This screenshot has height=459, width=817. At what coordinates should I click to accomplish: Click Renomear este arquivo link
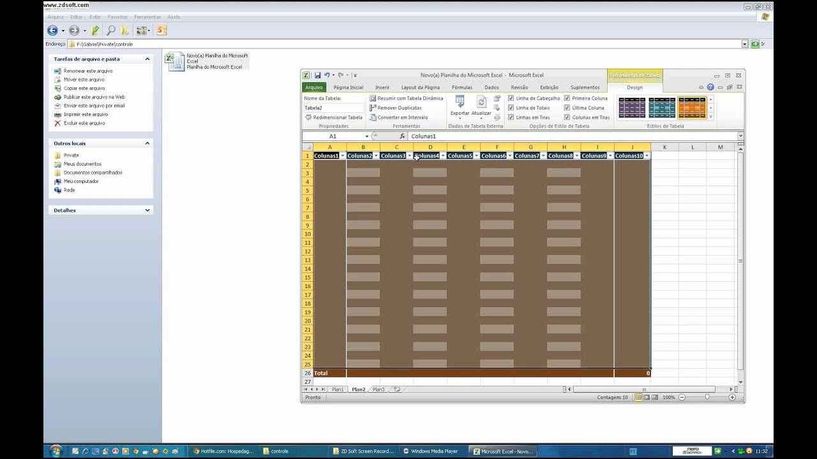(88, 71)
